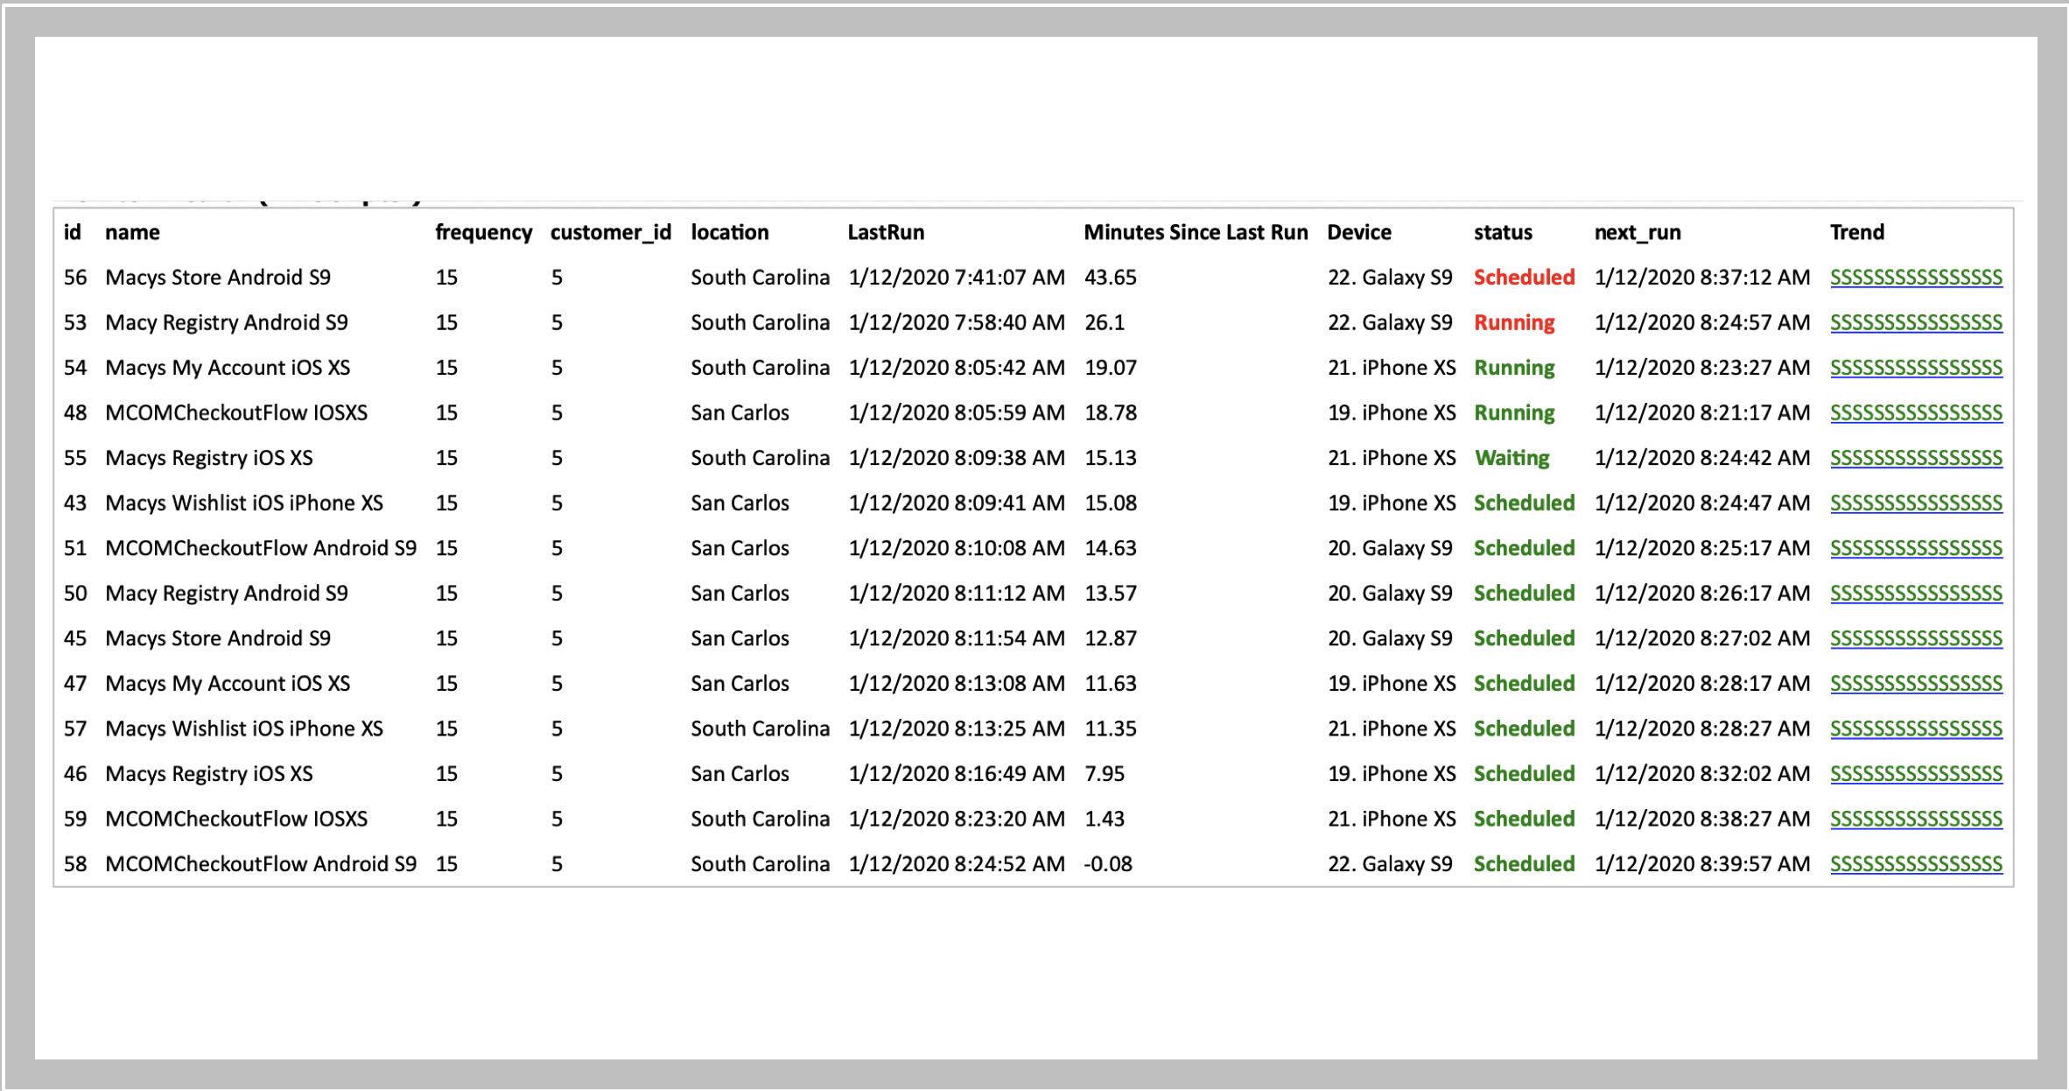Open Trend link for id 59 row
The image size is (2069, 1091).
tap(1916, 819)
